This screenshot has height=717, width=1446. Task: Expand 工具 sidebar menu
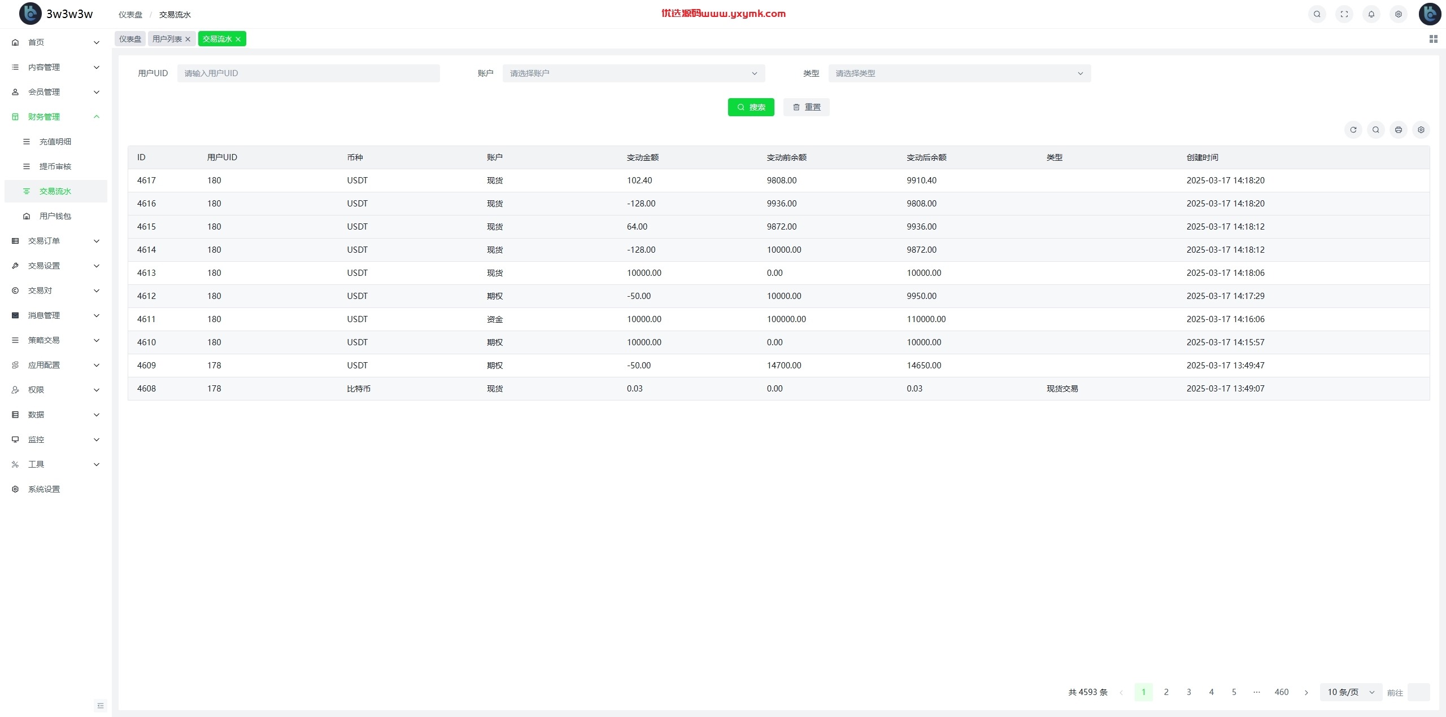(55, 464)
